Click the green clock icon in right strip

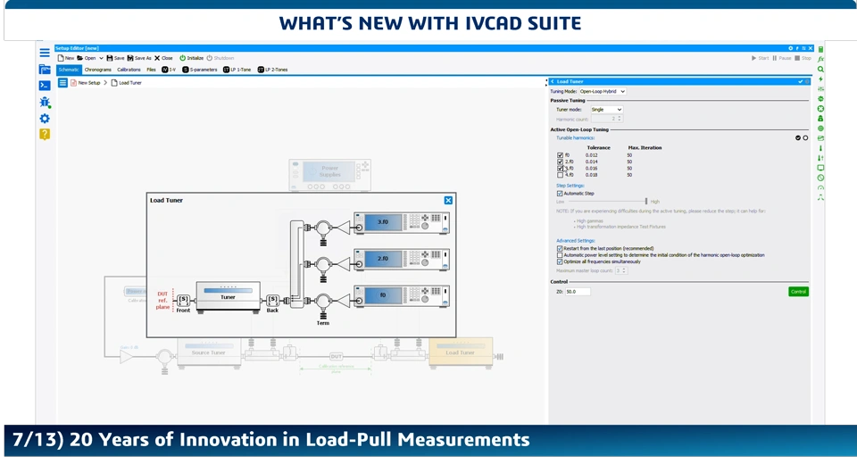point(820,178)
